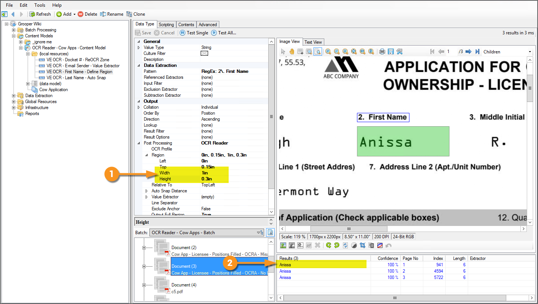Open the image viewer settings tools icon
This screenshot has height=304, width=538.
[x=399, y=52]
